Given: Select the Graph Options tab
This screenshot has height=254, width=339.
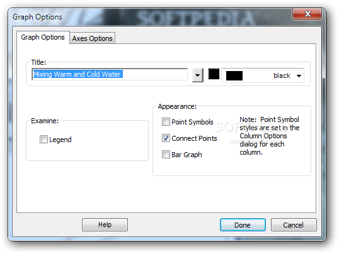Looking at the screenshot, I should click(x=43, y=37).
